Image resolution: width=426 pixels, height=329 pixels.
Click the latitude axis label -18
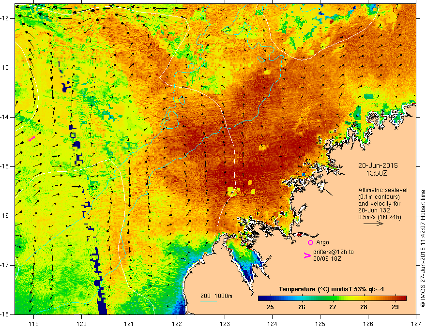point(5,314)
